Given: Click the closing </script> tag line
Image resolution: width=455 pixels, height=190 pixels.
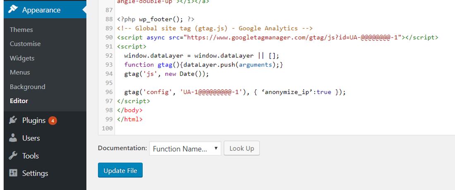Looking at the screenshot, I should point(134,101).
